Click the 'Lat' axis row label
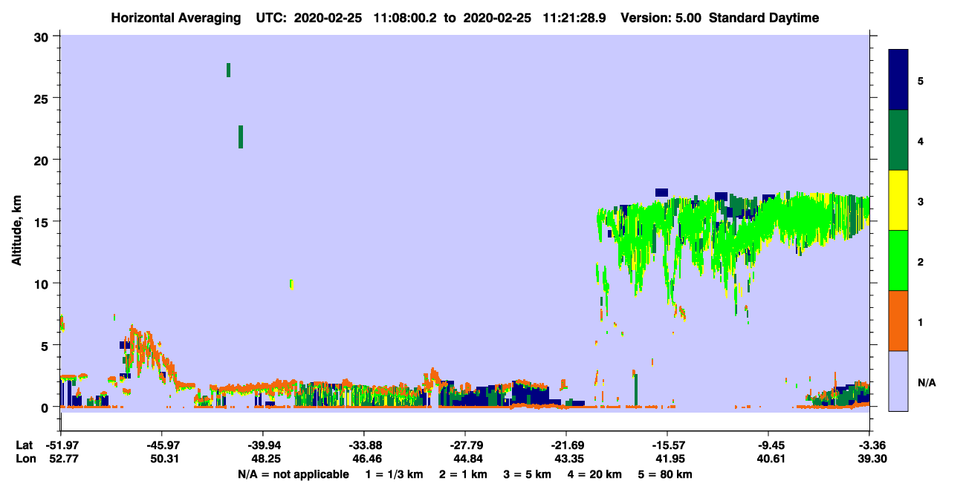This screenshot has width=966, height=495. [25, 445]
